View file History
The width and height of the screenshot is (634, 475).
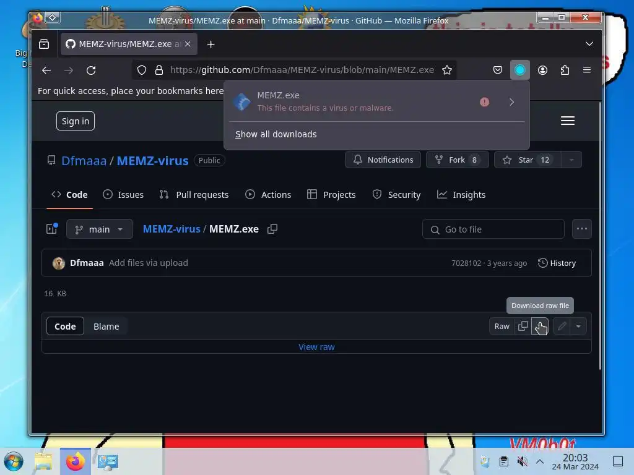click(x=557, y=263)
